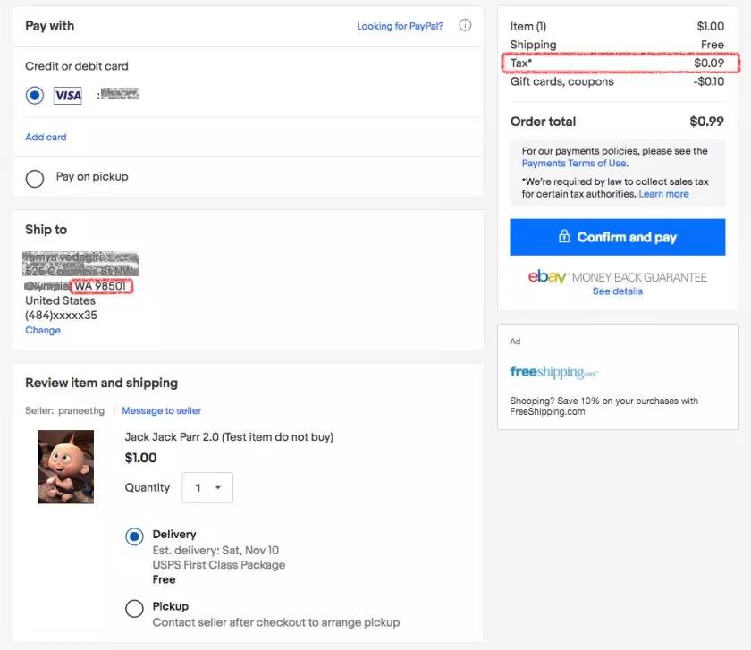The width and height of the screenshot is (751, 650).
Task: Click See details under money back guarantee
Action: click(618, 291)
